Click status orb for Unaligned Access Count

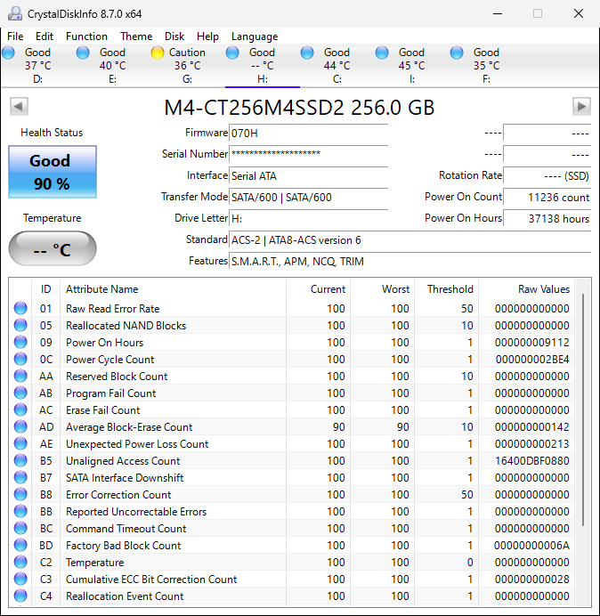[x=20, y=460]
